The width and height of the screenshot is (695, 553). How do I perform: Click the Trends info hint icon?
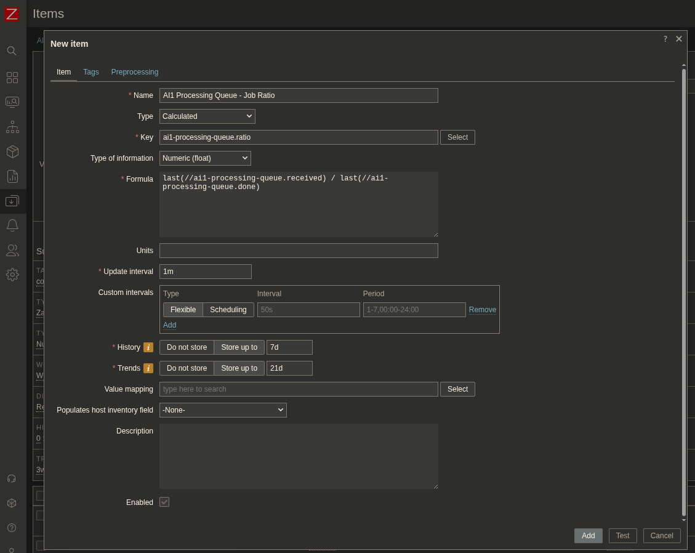pyautogui.click(x=148, y=368)
